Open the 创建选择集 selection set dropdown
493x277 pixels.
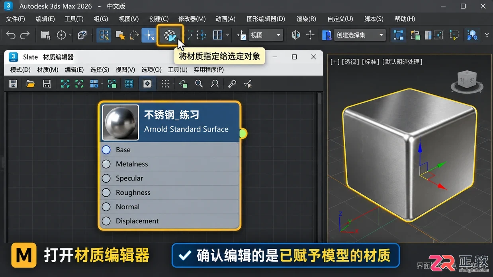[x=360, y=35]
